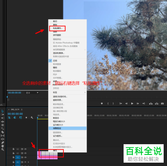167x166 pixels.
Task: Choose 移除效果 from context menu
Action: point(58,100)
